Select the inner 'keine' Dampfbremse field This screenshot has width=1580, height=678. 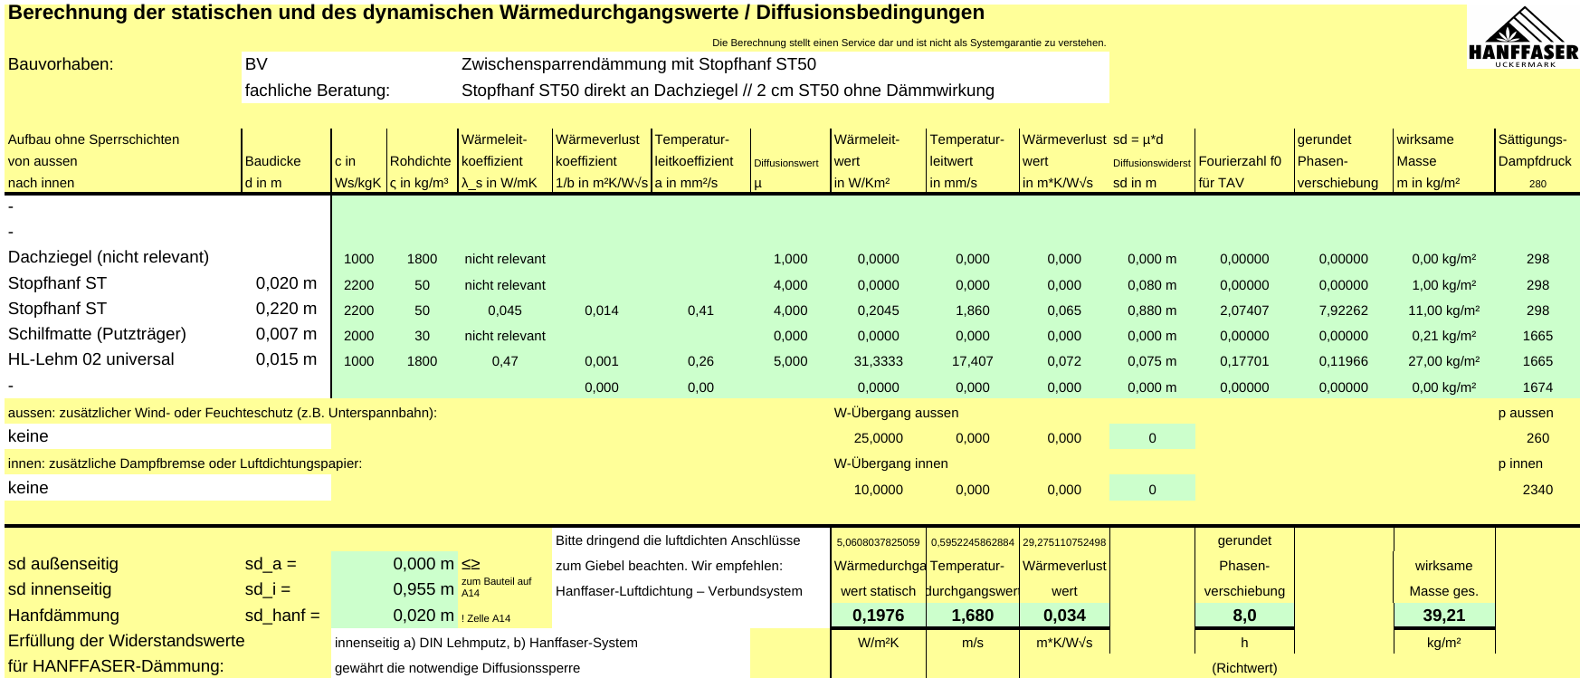168,488
